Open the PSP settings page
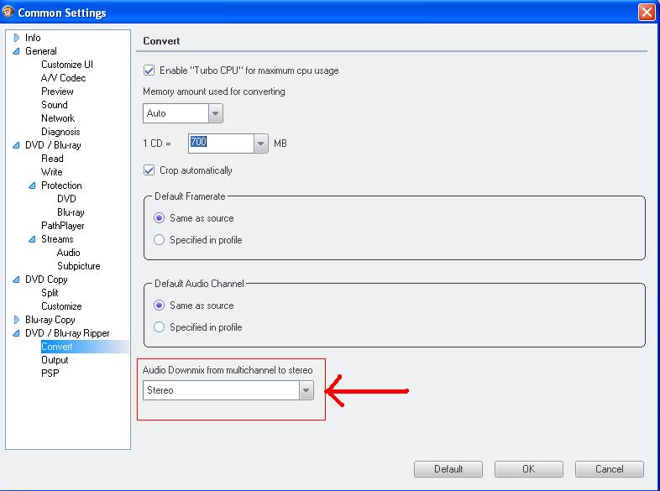This screenshot has height=491, width=660. tap(50, 373)
